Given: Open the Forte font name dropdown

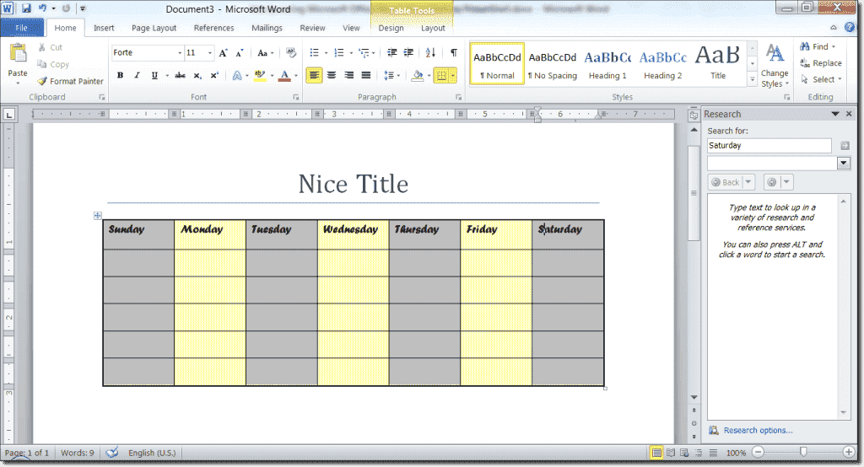Looking at the screenshot, I should pos(180,53).
